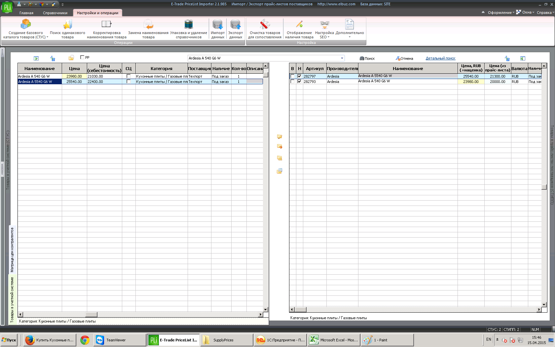Screen dimensions: 555x347
Task: Click the 'Отмена' cancel button
Action: (404, 58)
